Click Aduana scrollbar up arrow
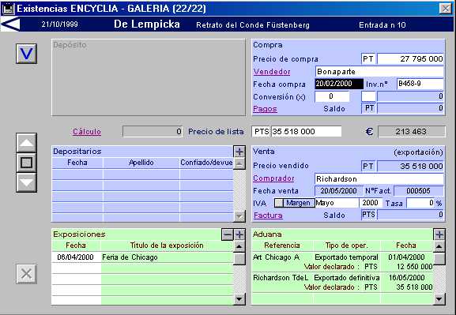 pos(439,246)
